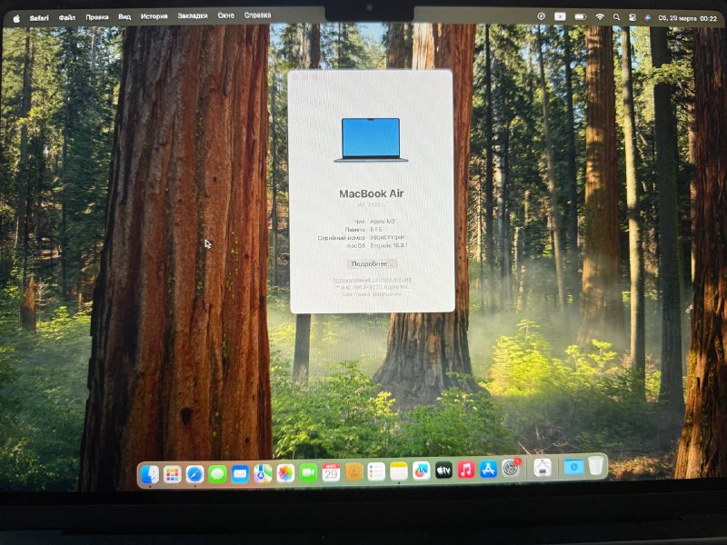727x545 pixels.
Task: Check the battery status icon
Action: 581,16
